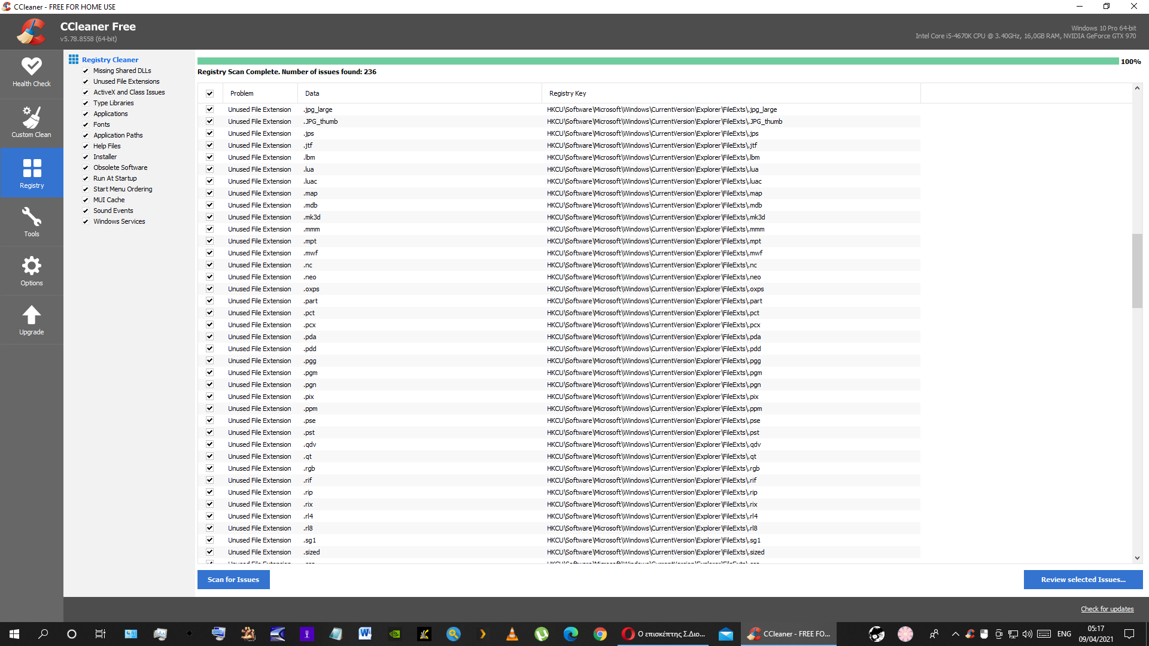Uncheck the .mdb issue row
The image size is (1149, 646).
click(x=209, y=205)
